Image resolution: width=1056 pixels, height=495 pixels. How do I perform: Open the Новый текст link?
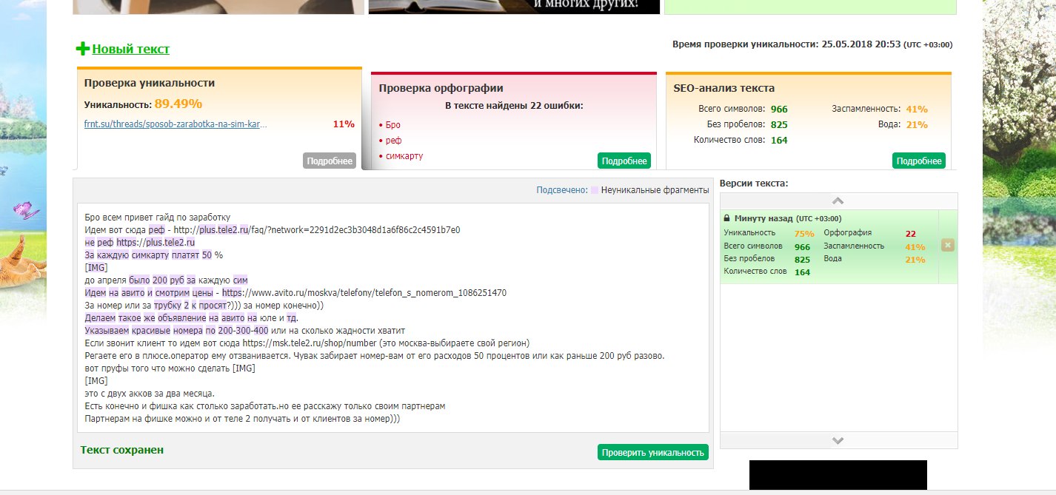pyautogui.click(x=130, y=49)
